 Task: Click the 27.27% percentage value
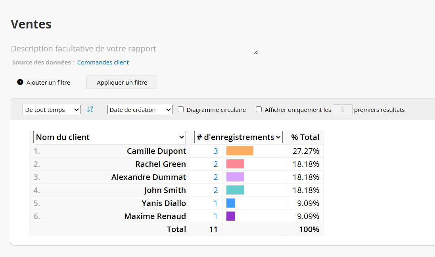click(x=306, y=151)
